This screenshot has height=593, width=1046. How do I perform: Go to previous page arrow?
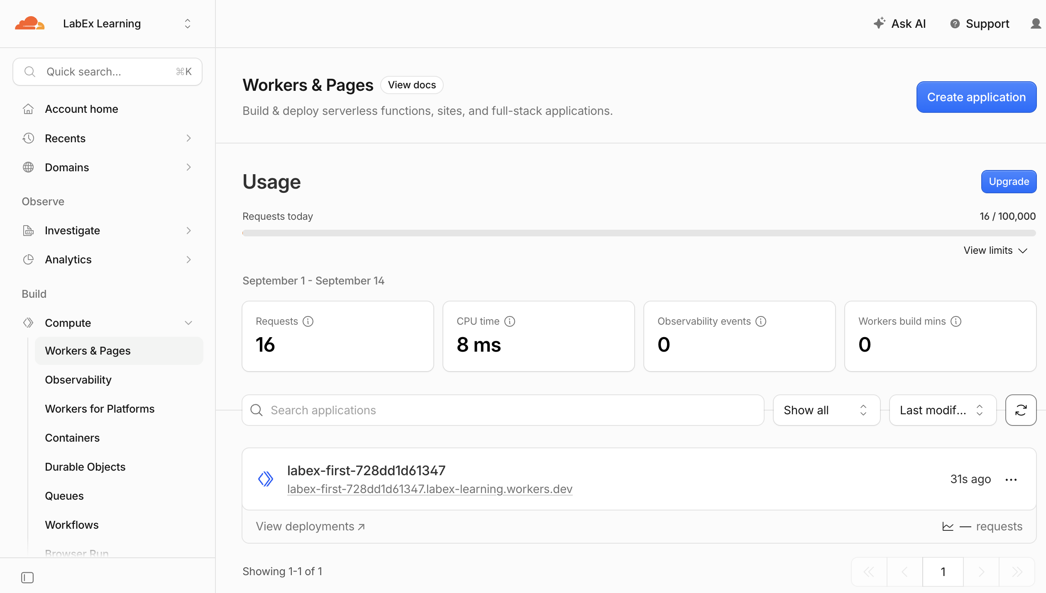(x=905, y=572)
